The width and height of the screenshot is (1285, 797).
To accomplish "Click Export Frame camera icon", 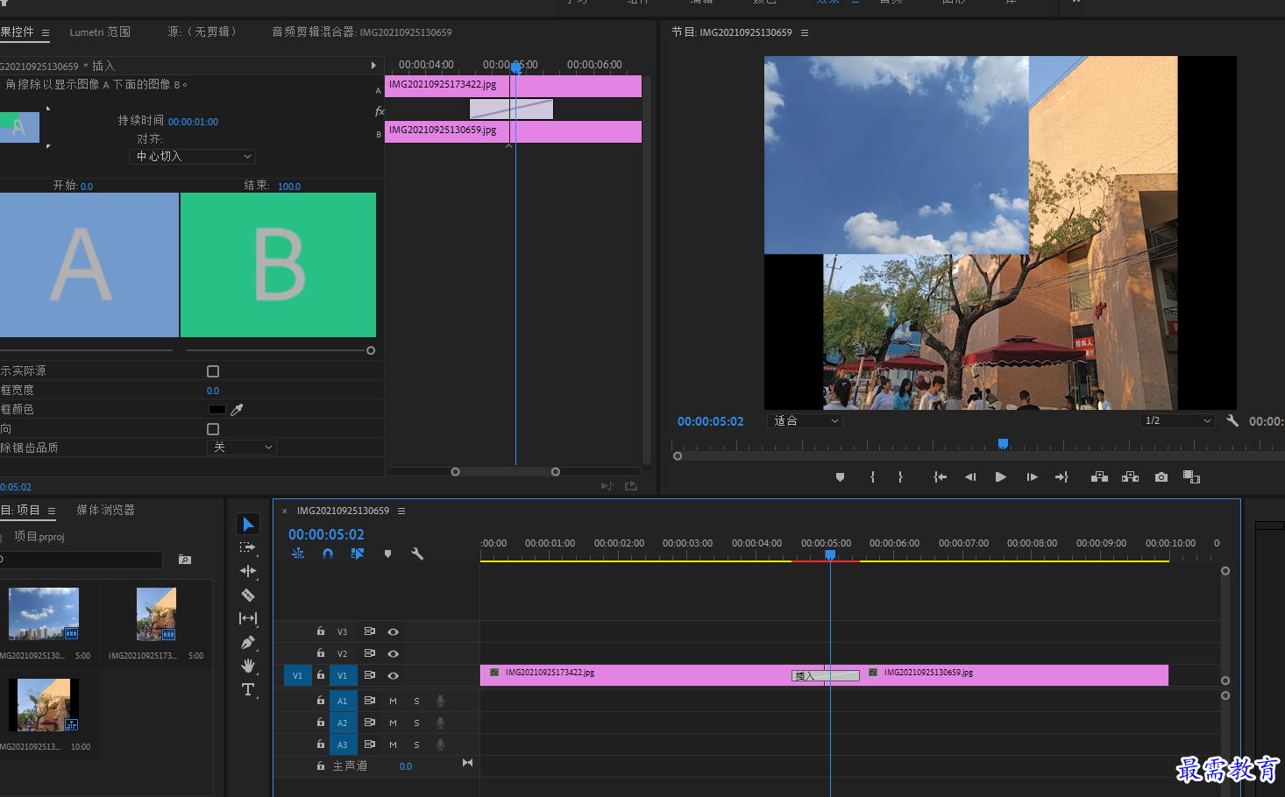I will 1161,477.
